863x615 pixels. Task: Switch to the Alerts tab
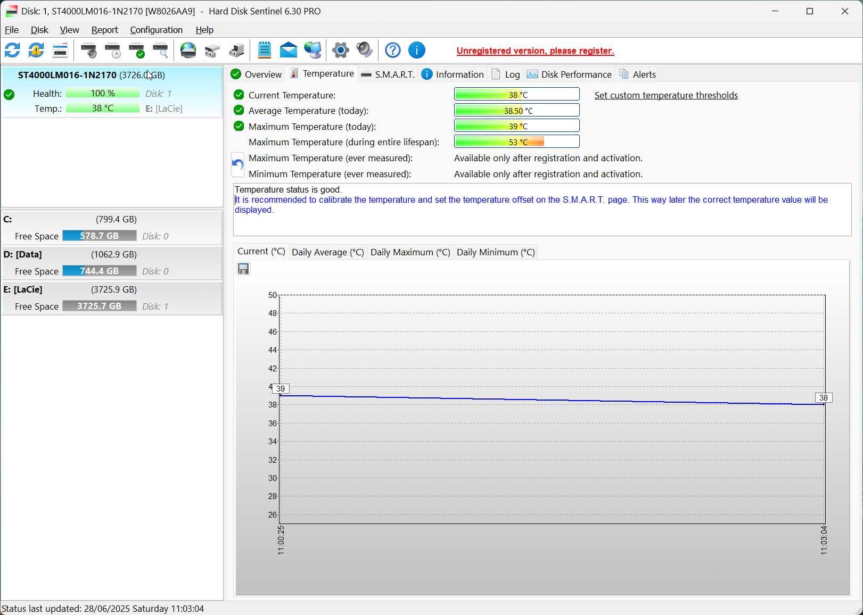pos(638,74)
